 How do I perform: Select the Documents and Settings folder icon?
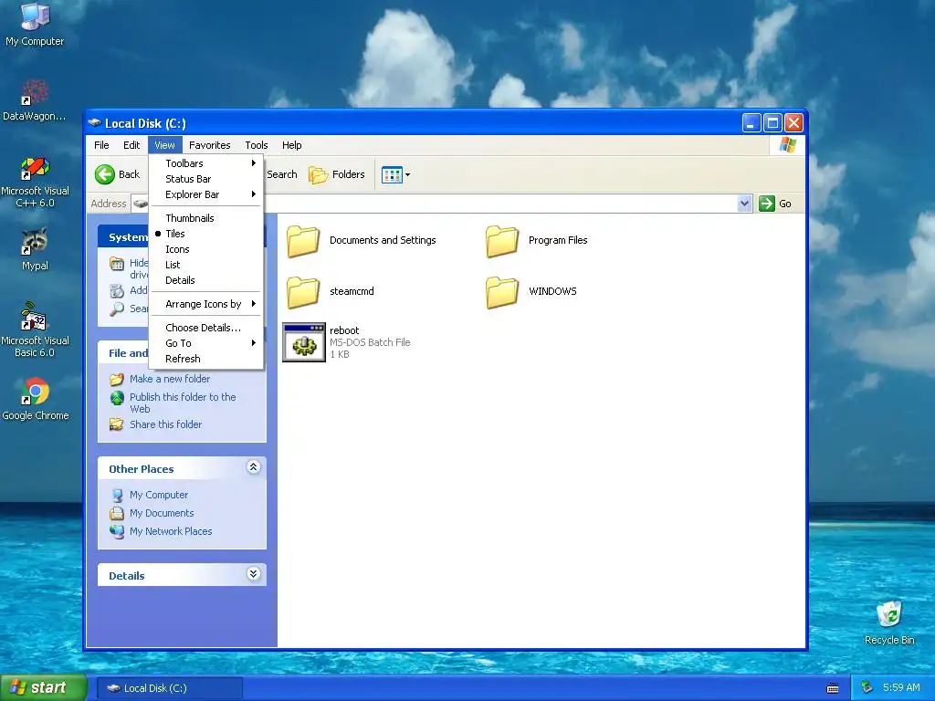(x=303, y=241)
